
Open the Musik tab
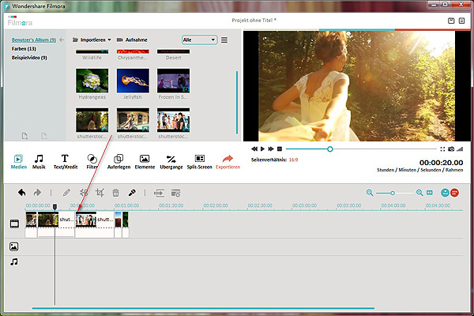point(39,162)
